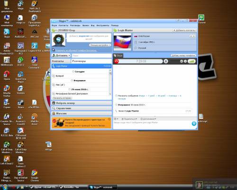
Task: Open QuickTime Player desktop shortcut
Action: tap(20, 77)
